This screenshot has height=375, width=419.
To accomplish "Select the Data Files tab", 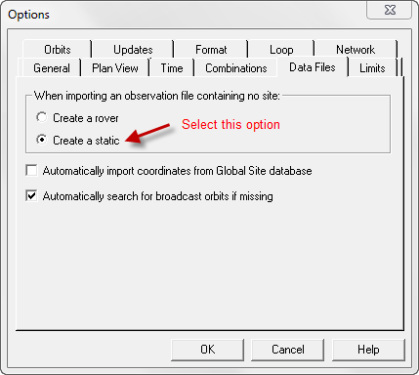I will coord(313,67).
